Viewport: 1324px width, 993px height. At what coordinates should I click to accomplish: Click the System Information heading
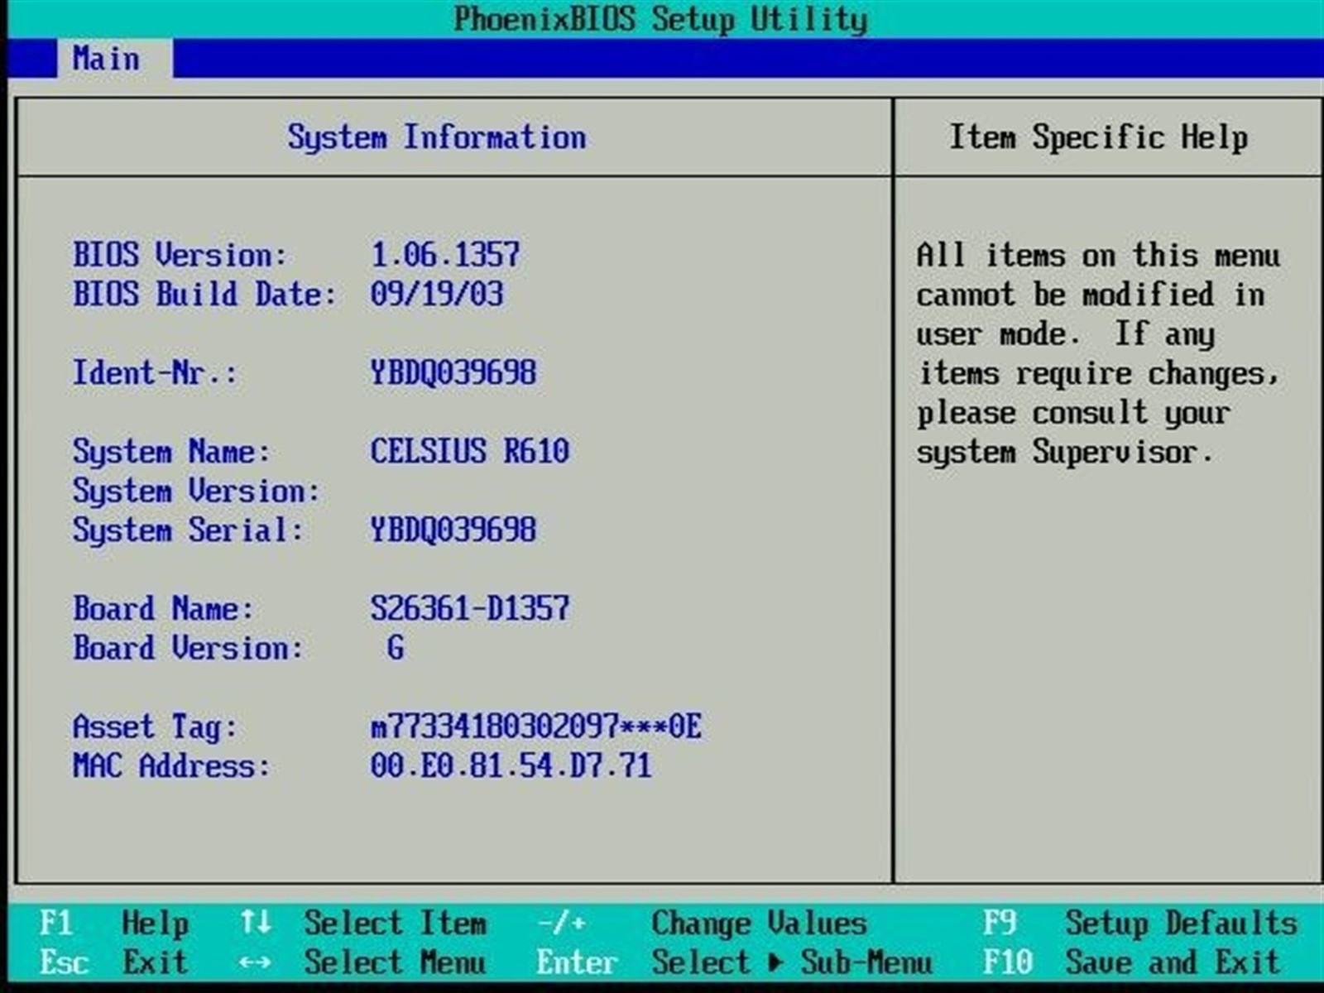click(x=437, y=137)
